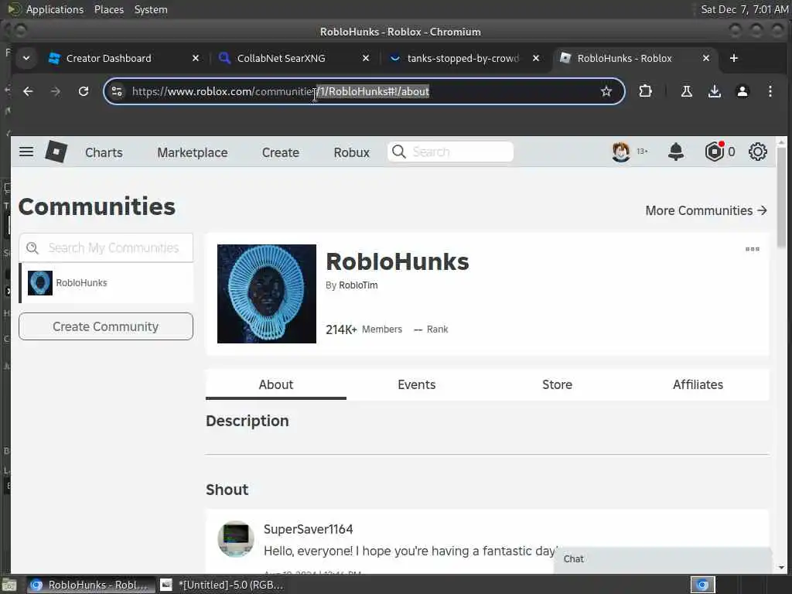Open the browser downloads icon

(714, 91)
